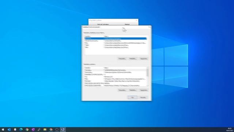Open Outlook from the taskbar
The width and height of the screenshot is (234, 132).
pos(9,129)
